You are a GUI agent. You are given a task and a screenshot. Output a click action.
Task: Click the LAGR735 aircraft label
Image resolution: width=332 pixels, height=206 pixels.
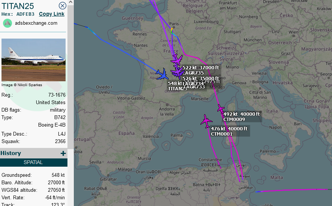point(193,73)
